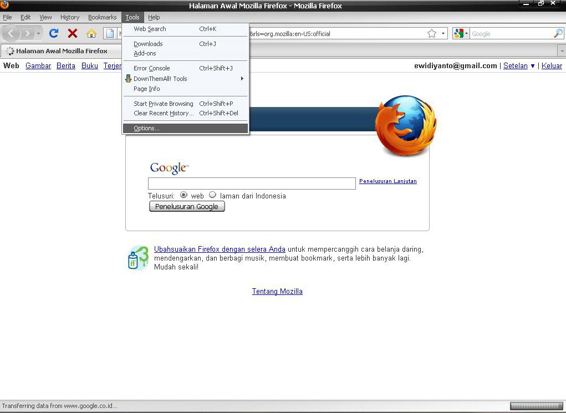The width and height of the screenshot is (566, 413).
Task: Click the Firefox icon in the title bar
Action: pyautogui.click(x=4, y=4)
